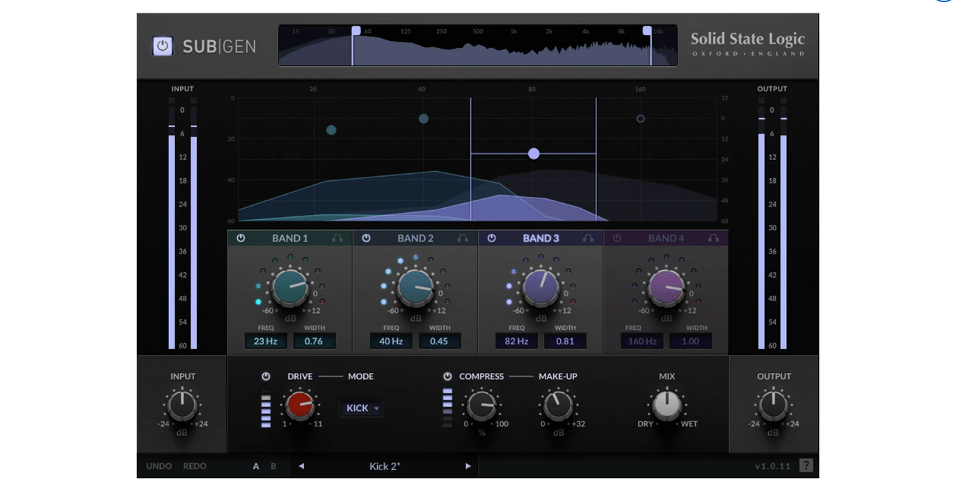
Task: Click Band 4 width field 1.00
Action: [x=690, y=341]
